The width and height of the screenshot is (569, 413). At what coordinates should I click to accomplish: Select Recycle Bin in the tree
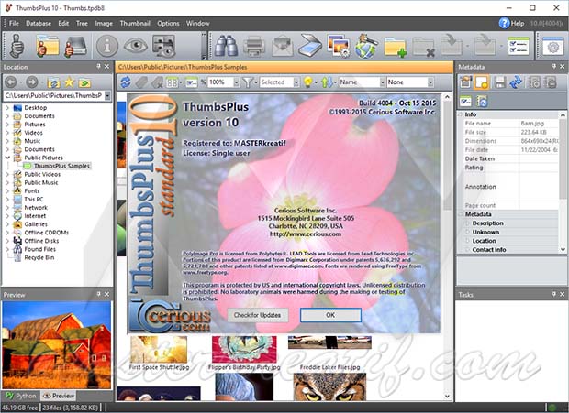[x=39, y=257]
